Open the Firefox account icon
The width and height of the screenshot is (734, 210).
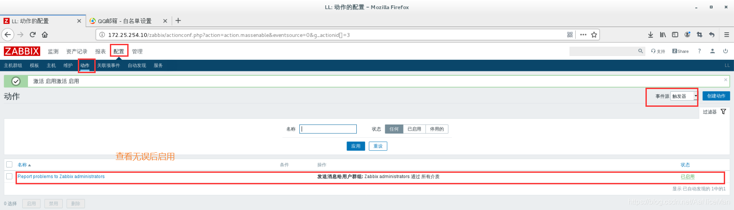pyautogui.click(x=687, y=35)
